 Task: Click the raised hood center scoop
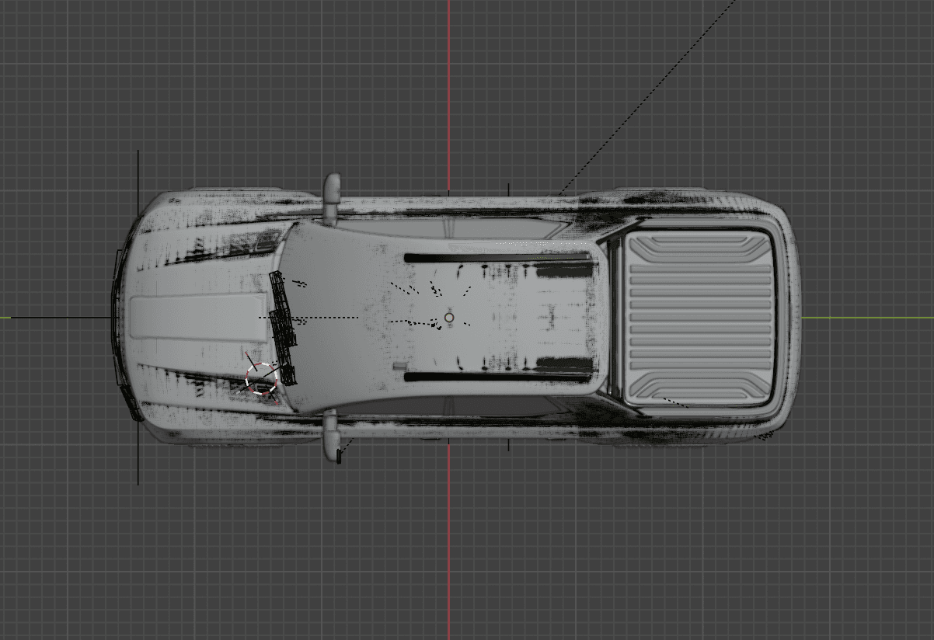(198, 318)
